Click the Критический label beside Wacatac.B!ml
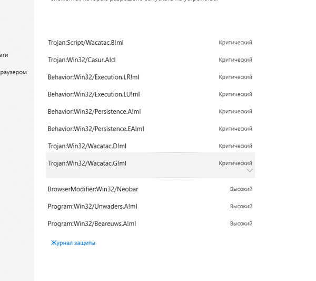Image resolution: width=316 pixels, height=281 pixels. pyautogui.click(x=235, y=43)
